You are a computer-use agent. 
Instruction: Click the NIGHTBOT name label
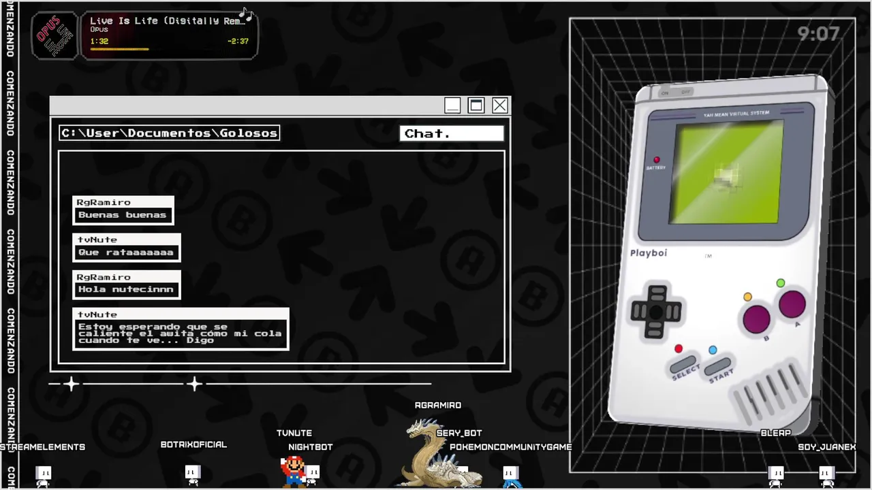(311, 447)
